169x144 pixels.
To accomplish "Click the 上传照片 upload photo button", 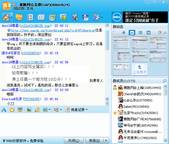I will click(140, 69).
